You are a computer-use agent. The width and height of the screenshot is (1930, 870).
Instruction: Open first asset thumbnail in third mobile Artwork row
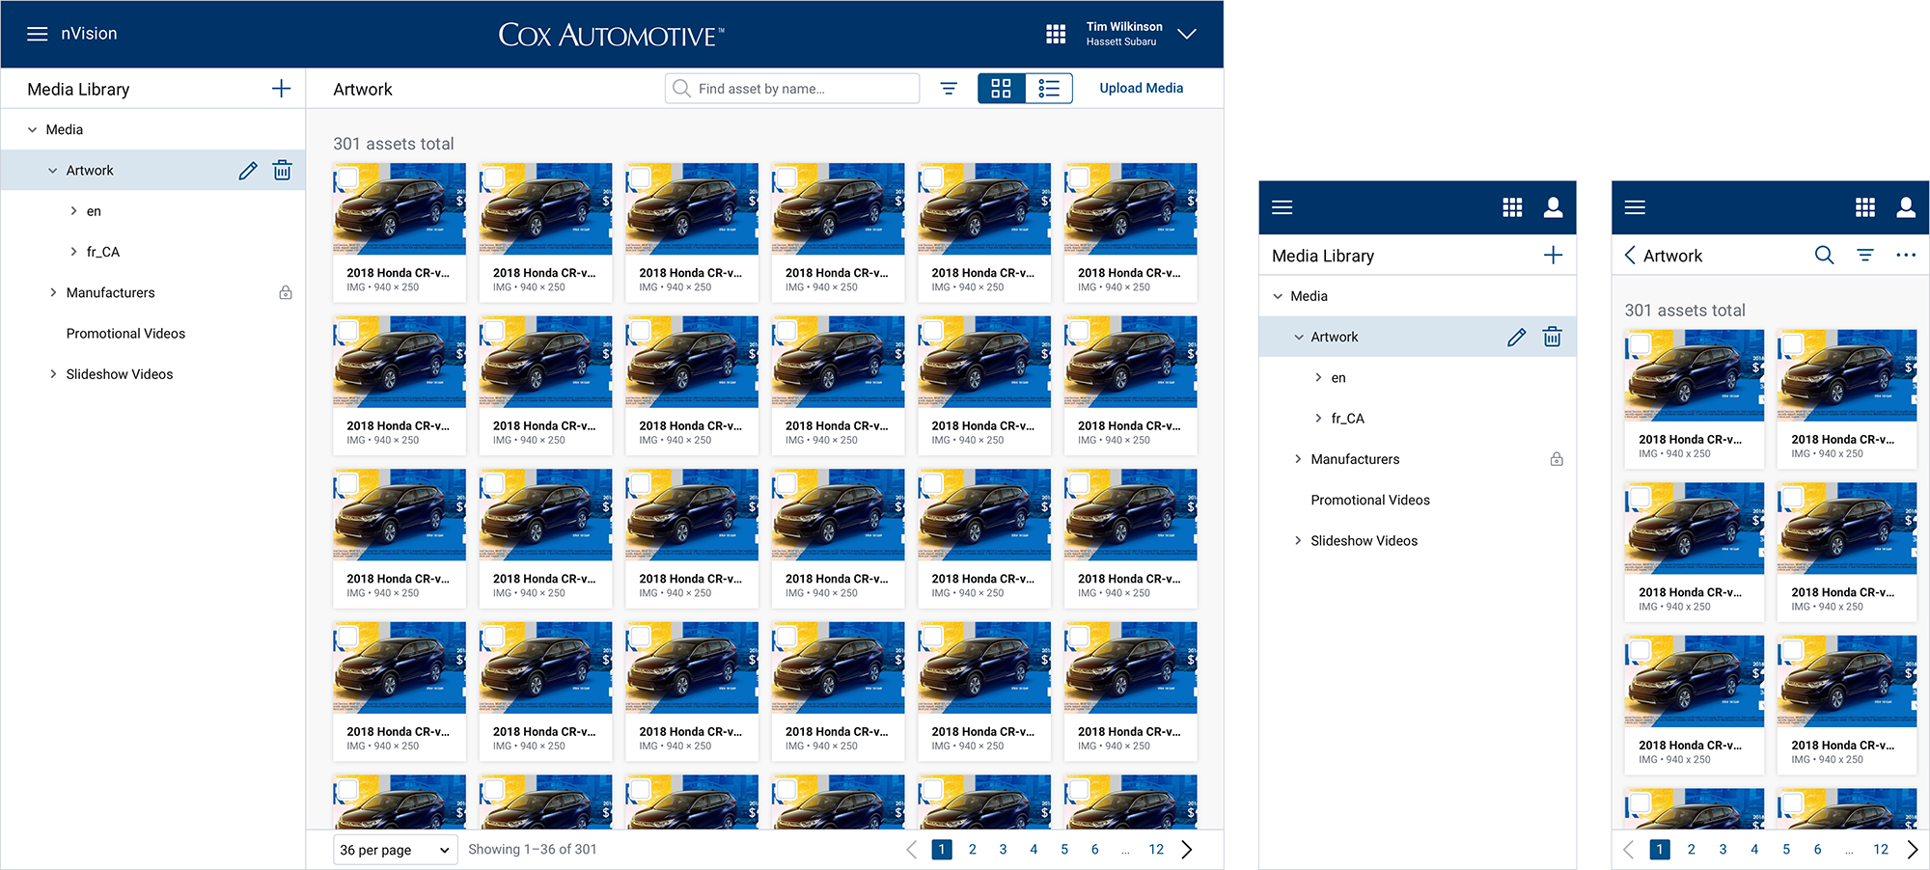pyautogui.click(x=1695, y=681)
